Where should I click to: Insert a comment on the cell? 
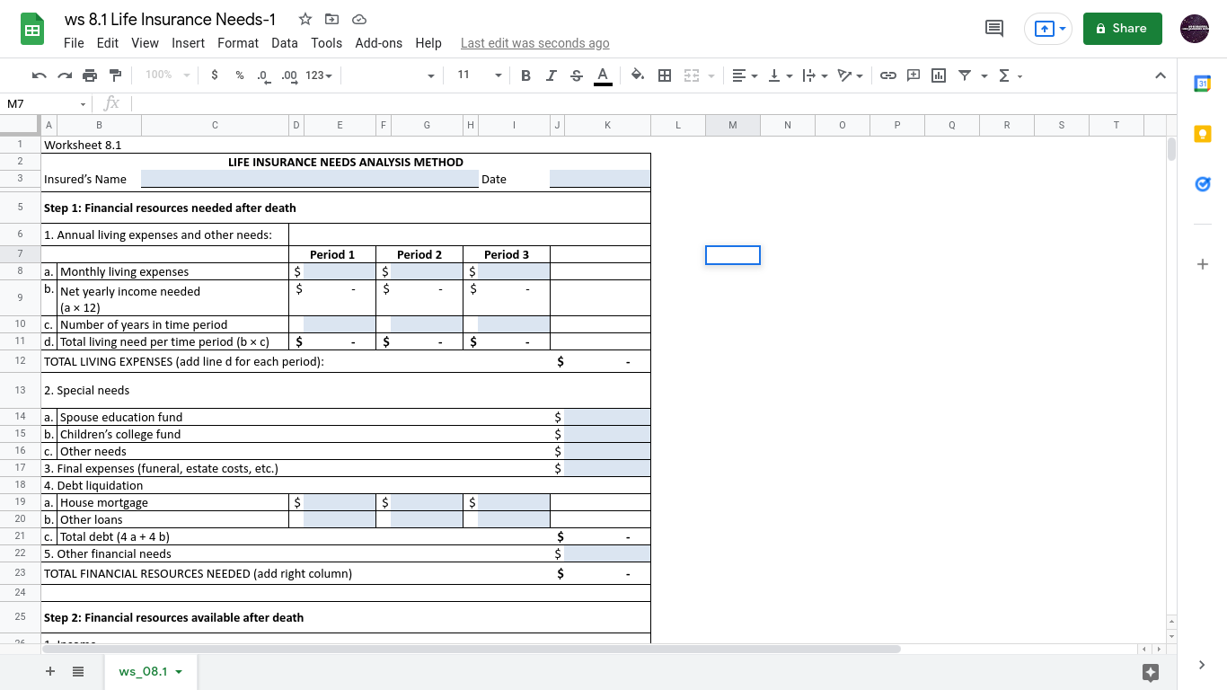point(913,75)
